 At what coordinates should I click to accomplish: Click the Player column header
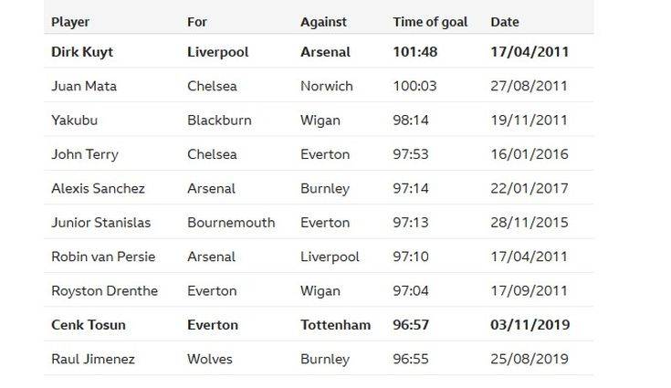coord(70,21)
